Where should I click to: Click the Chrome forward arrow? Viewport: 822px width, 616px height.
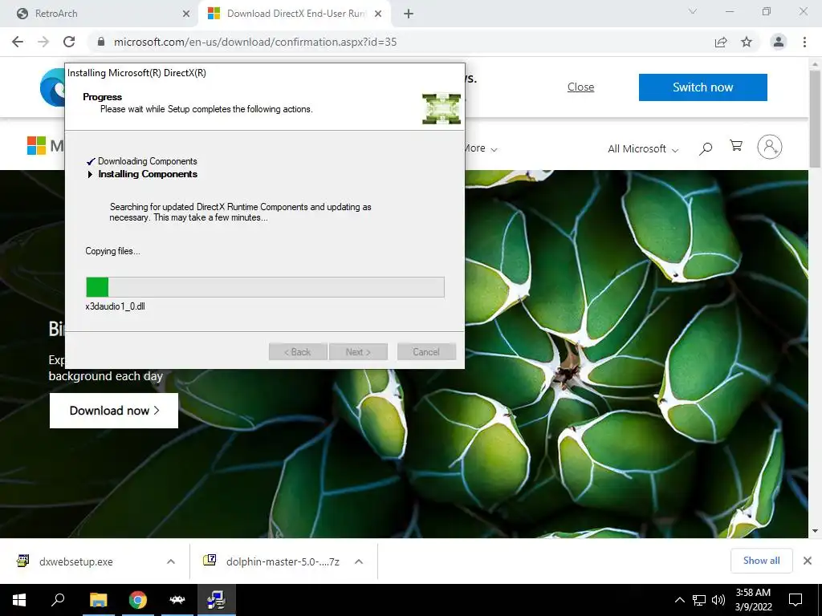coord(43,42)
